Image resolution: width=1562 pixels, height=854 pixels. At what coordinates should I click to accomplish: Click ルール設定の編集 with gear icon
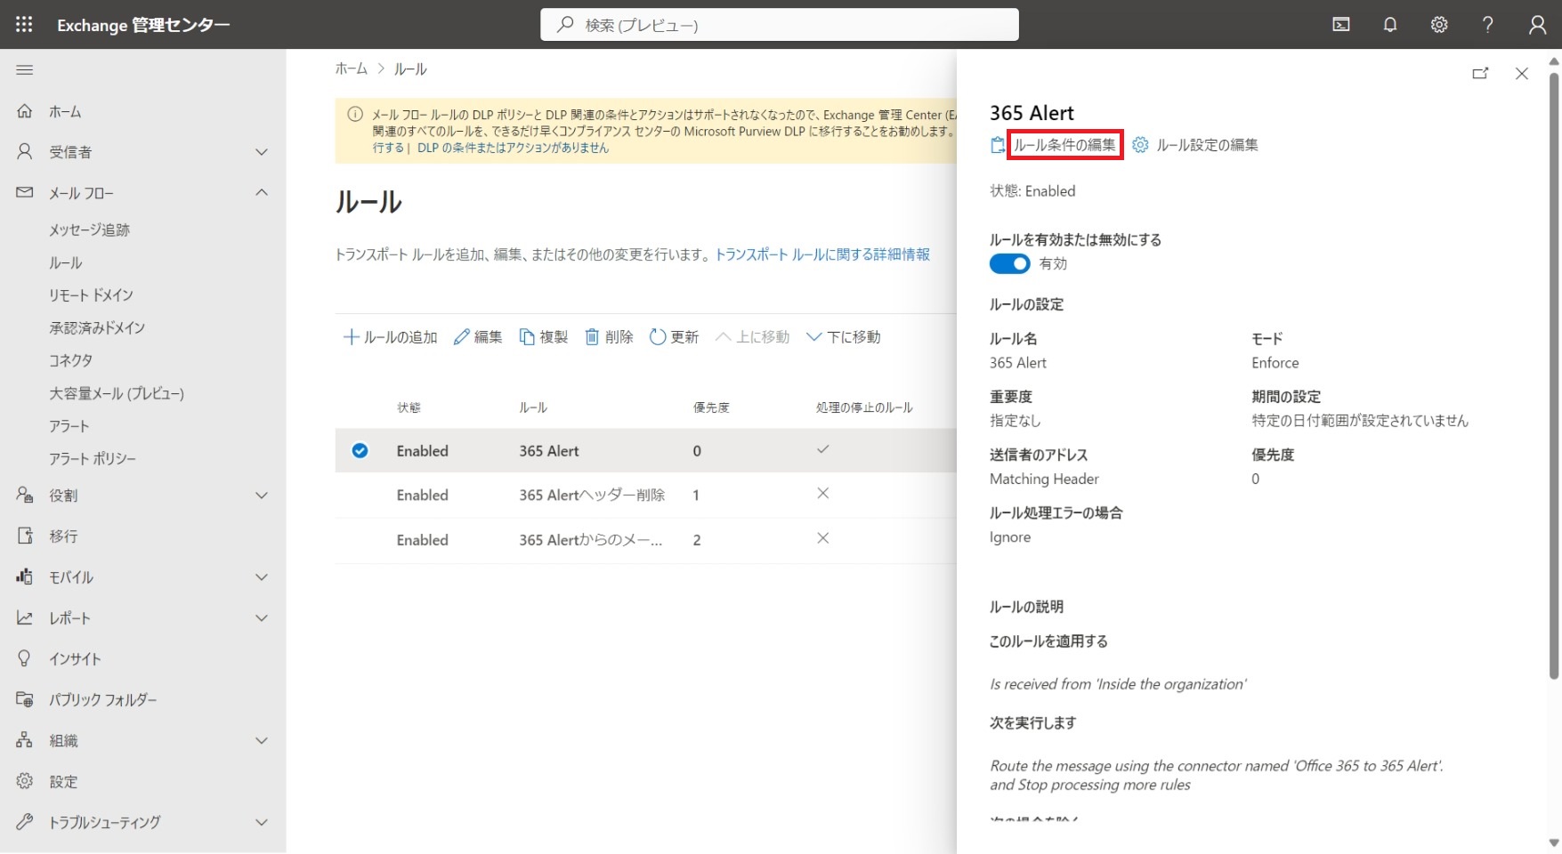click(x=1195, y=145)
